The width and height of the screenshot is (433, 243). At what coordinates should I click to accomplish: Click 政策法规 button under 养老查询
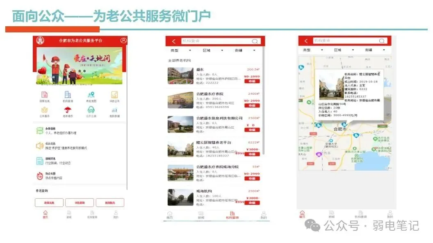pos(49,203)
